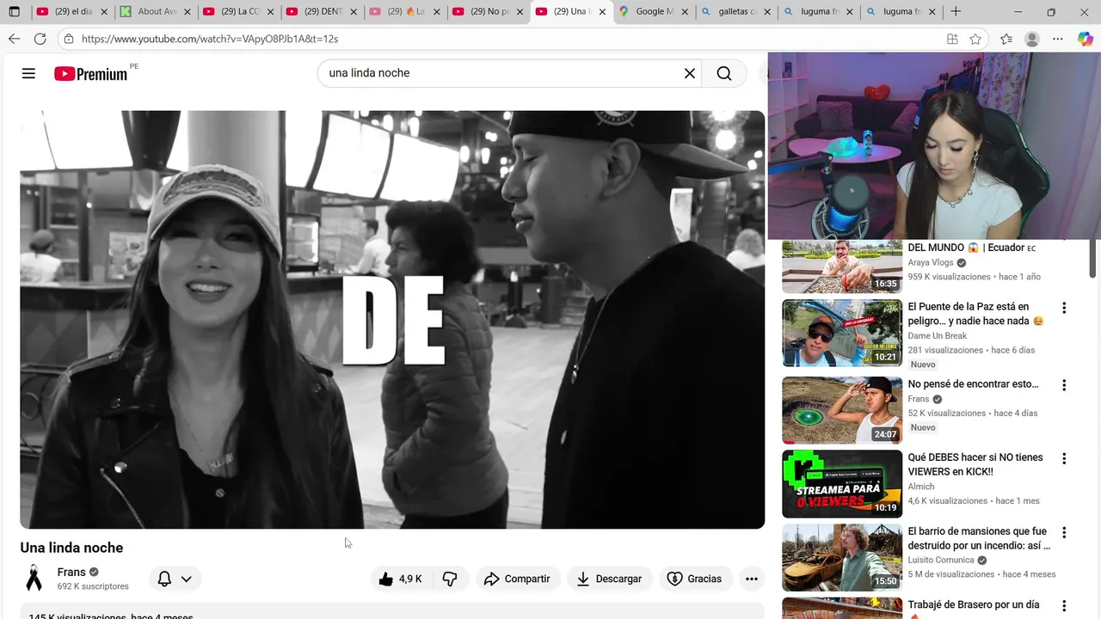
Task: Open 'El Puente de la Paz está en peligro' title
Action: pos(976,314)
